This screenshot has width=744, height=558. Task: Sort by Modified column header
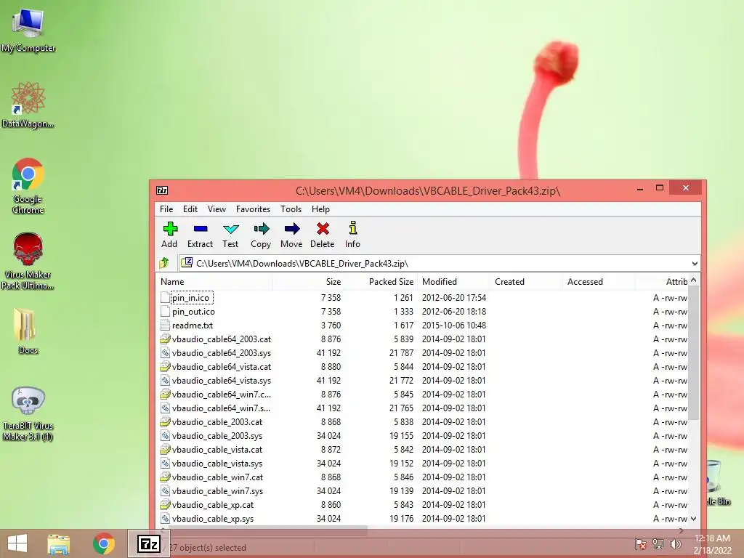point(453,282)
